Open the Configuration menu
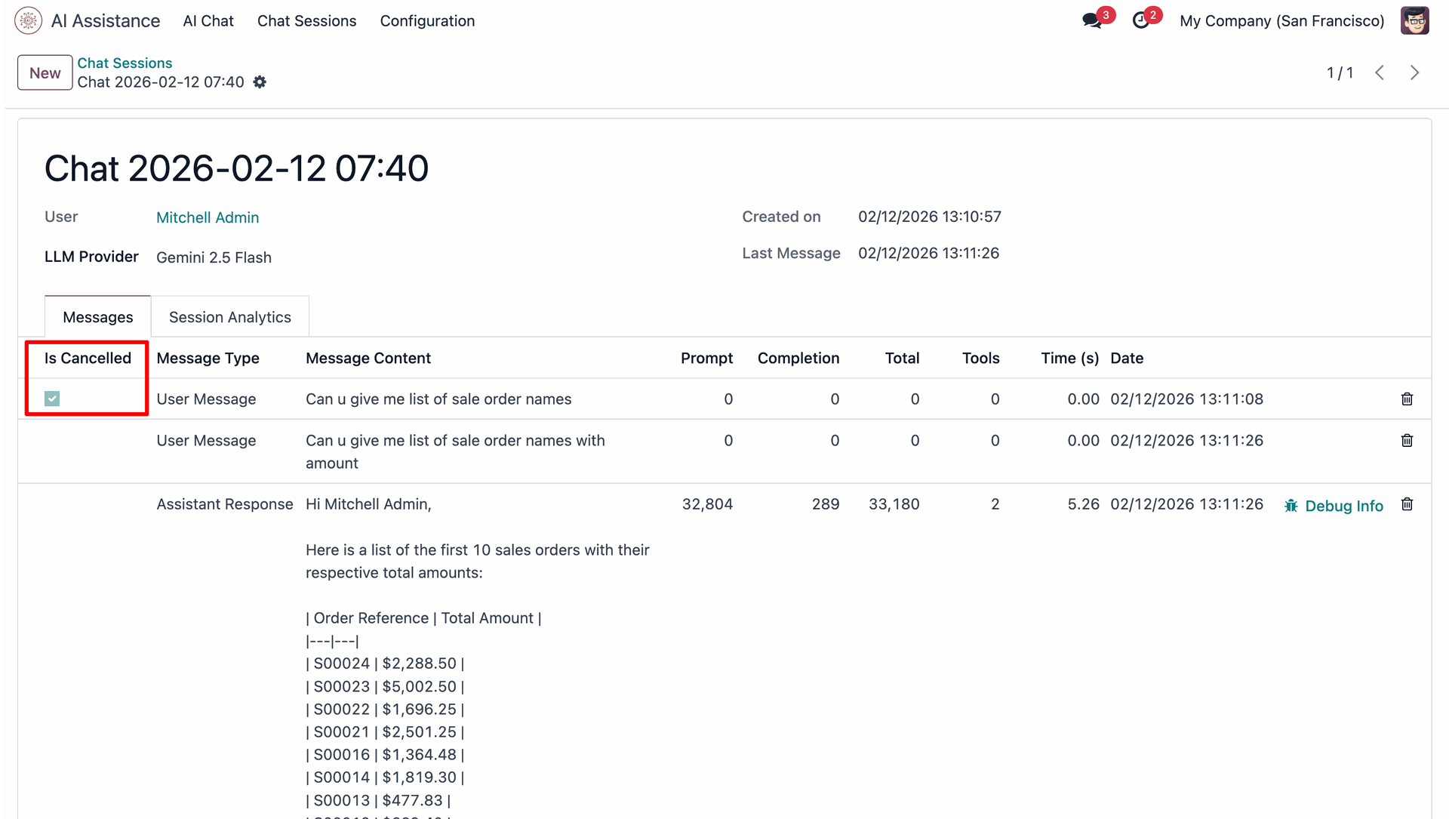The width and height of the screenshot is (1449, 819). coord(427,20)
